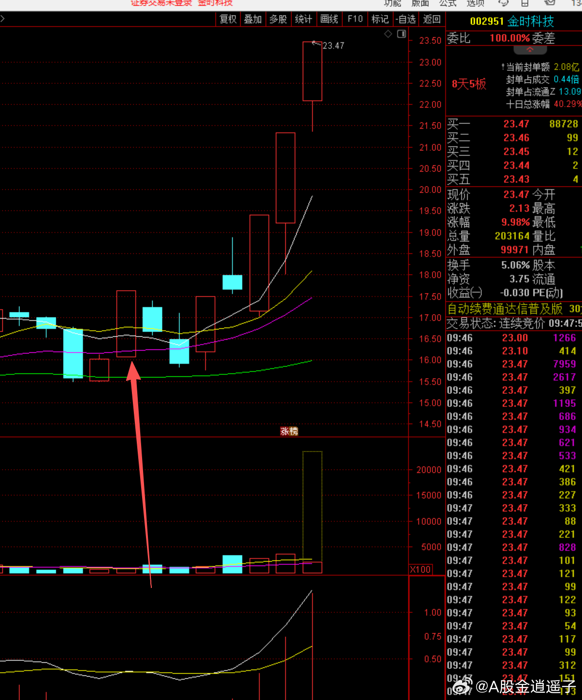Image resolution: width=582 pixels, height=700 pixels.
Task: Click the 标记 mark button
Action: [380, 19]
